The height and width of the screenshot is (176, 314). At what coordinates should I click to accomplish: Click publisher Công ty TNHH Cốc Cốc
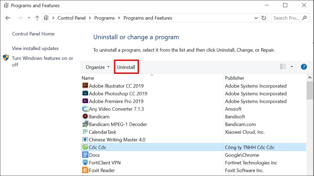pos(250,147)
